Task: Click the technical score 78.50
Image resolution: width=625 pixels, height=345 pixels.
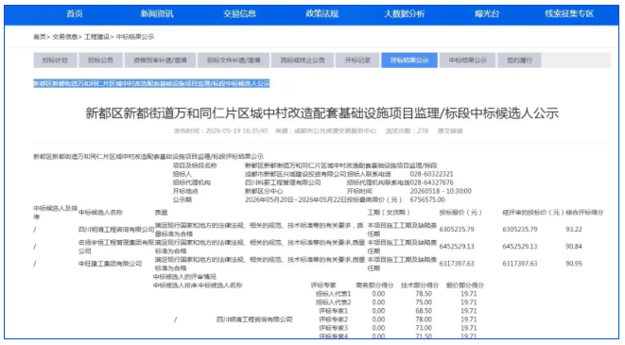Action: point(424,294)
